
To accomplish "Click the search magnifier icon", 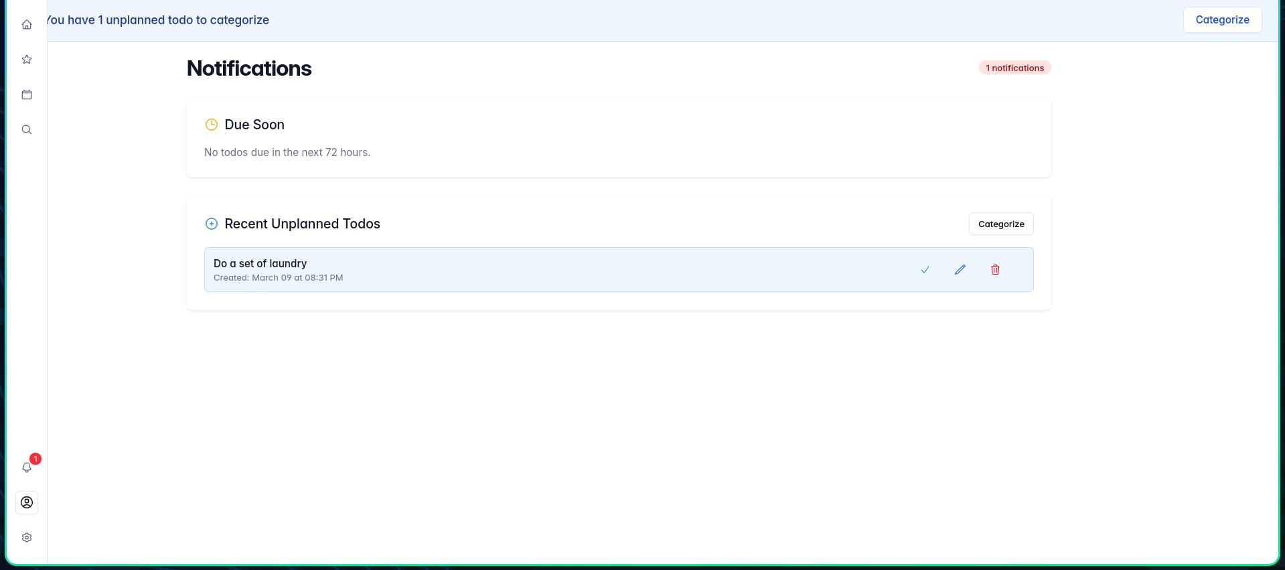I will point(27,129).
